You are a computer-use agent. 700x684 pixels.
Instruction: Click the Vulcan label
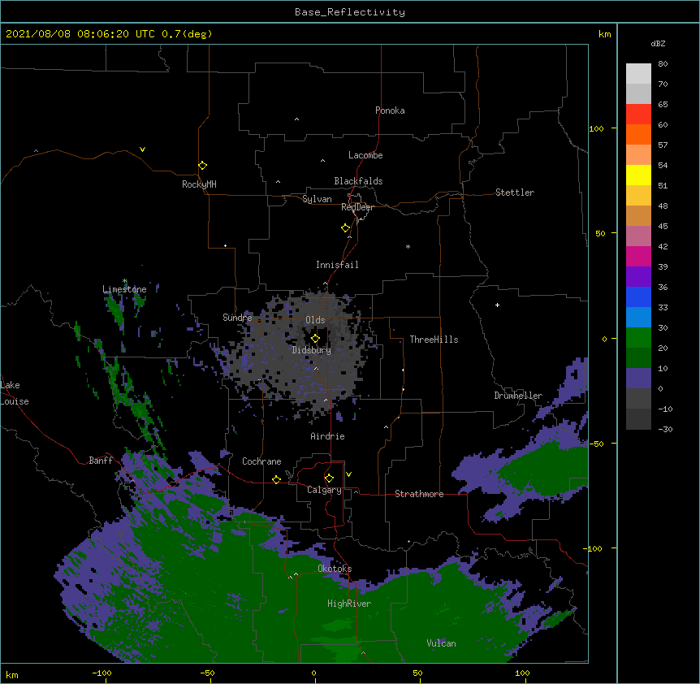click(x=441, y=643)
